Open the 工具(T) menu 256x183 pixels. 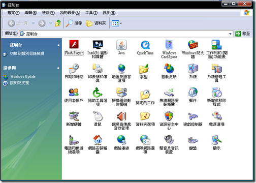coord(91,13)
